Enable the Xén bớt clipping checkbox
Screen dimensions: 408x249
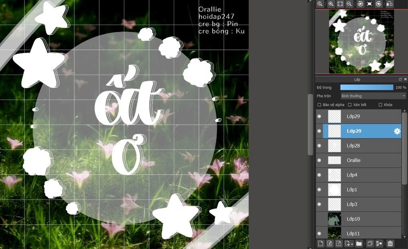point(350,105)
